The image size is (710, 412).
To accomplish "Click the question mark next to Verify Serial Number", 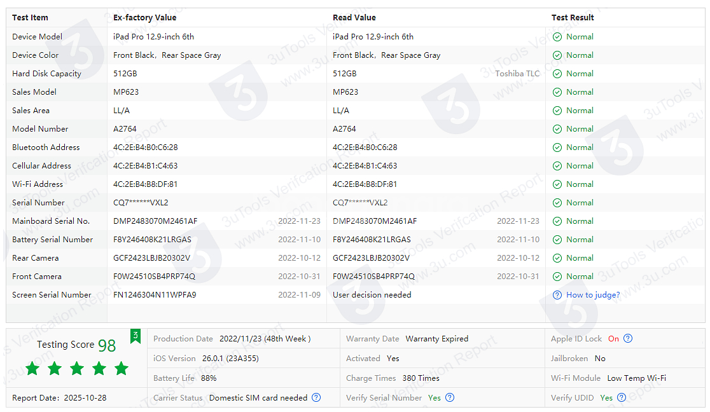I will [450, 397].
